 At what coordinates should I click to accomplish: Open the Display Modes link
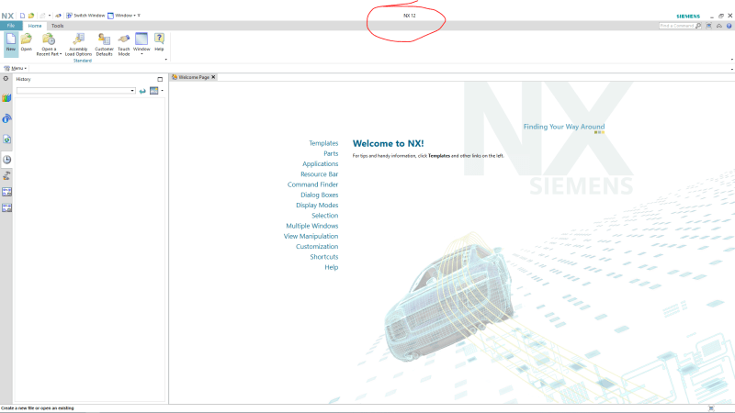click(317, 205)
